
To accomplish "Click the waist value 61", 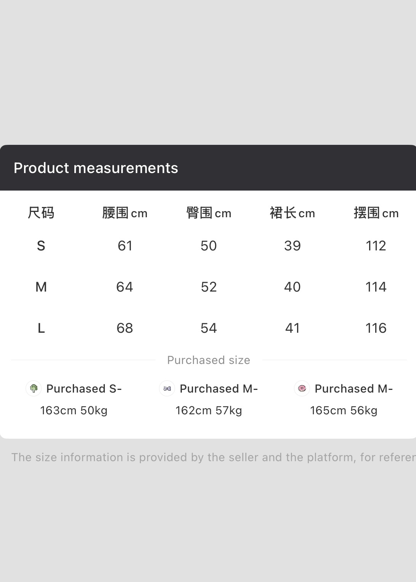I will tap(125, 246).
